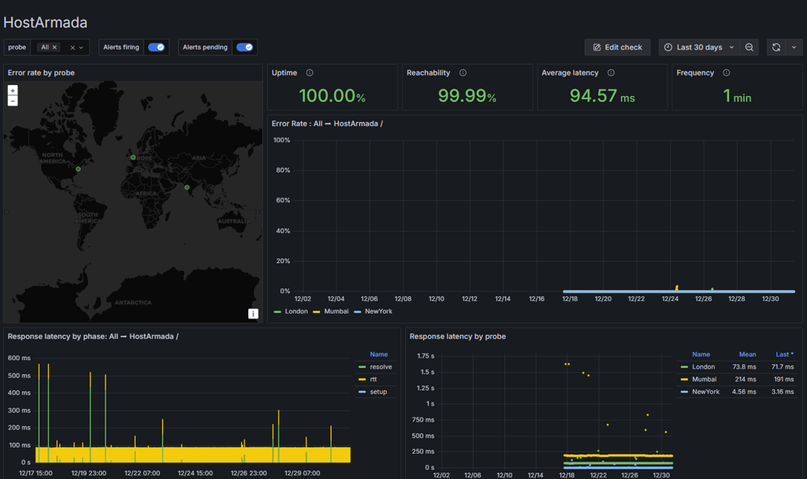Sort probe legend by Mean column

747,355
